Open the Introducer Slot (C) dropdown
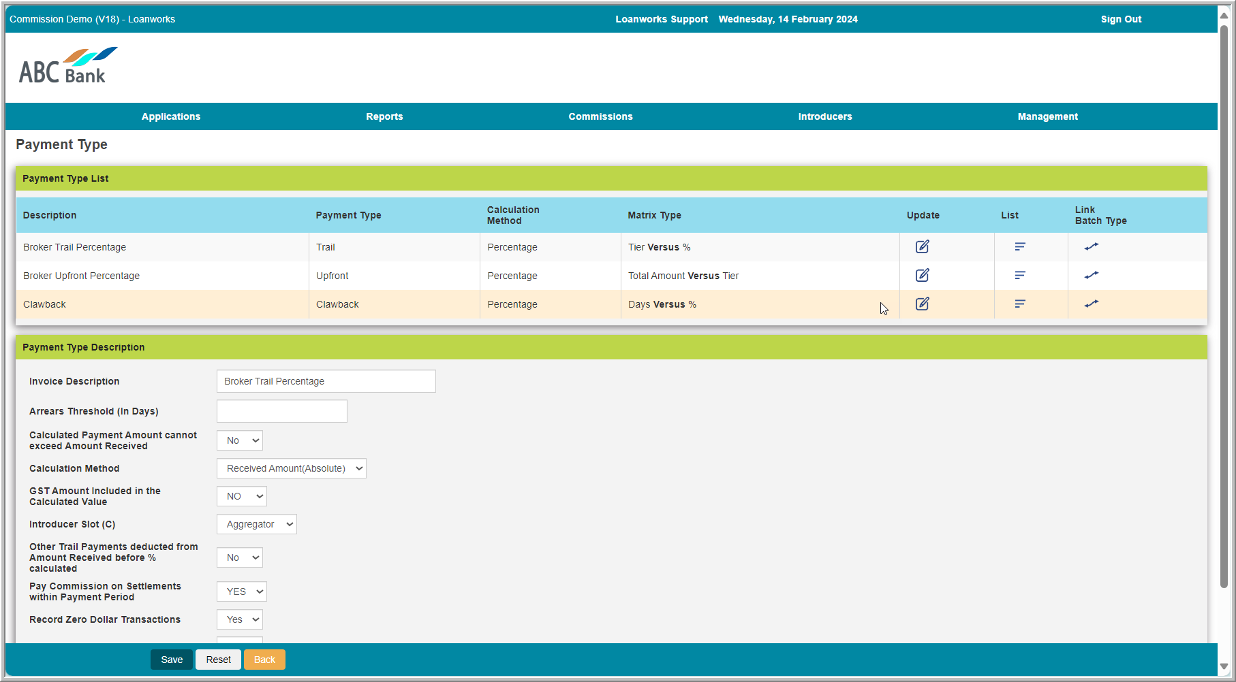1236x682 pixels. (256, 524)
